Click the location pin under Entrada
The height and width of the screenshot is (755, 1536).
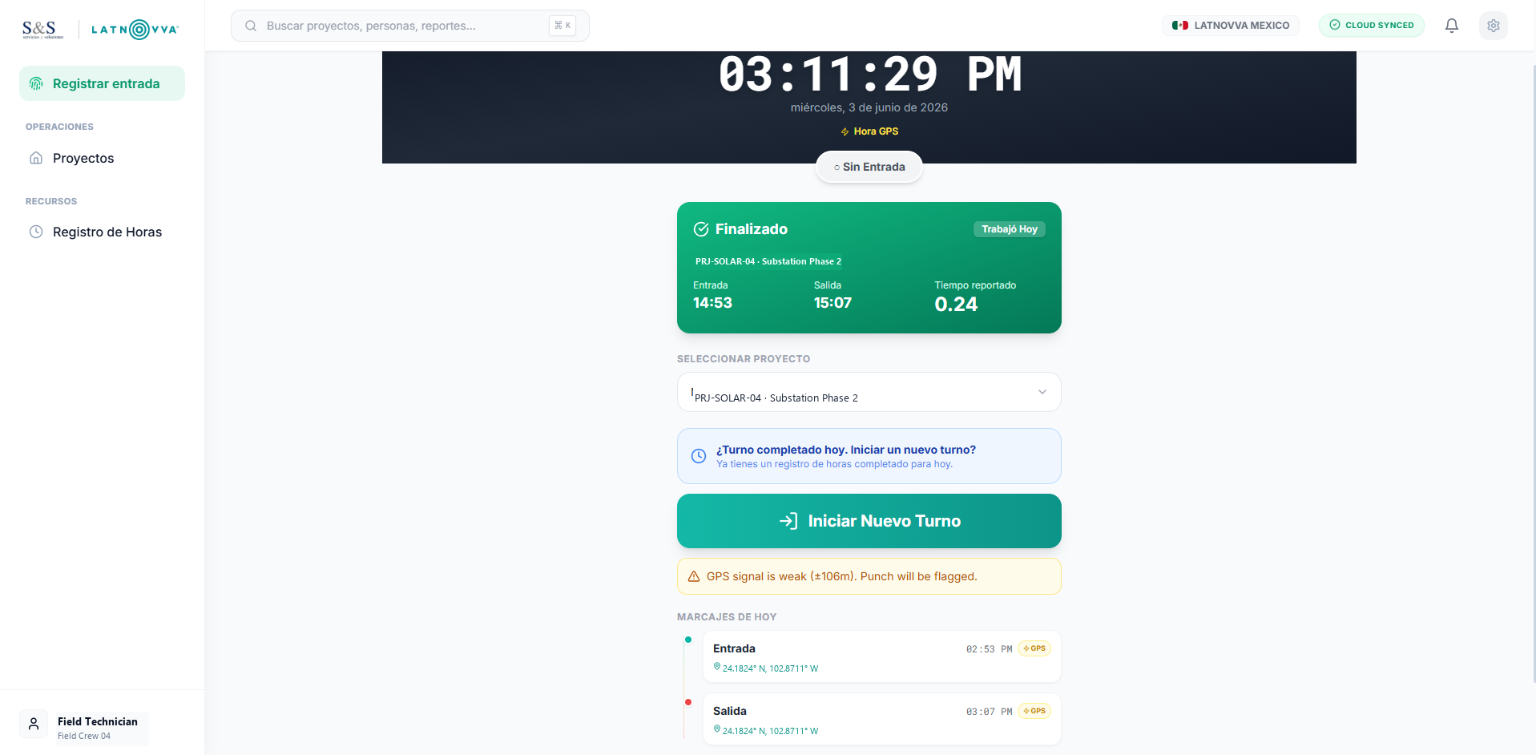[x=717, y=666]
